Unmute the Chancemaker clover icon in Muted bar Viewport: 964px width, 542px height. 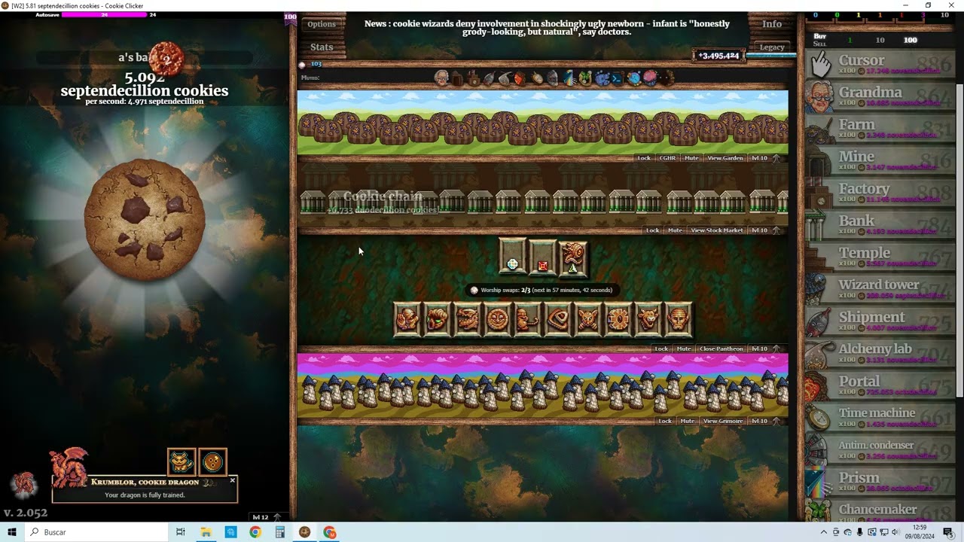pyautogui.click(x=584, y=78)
